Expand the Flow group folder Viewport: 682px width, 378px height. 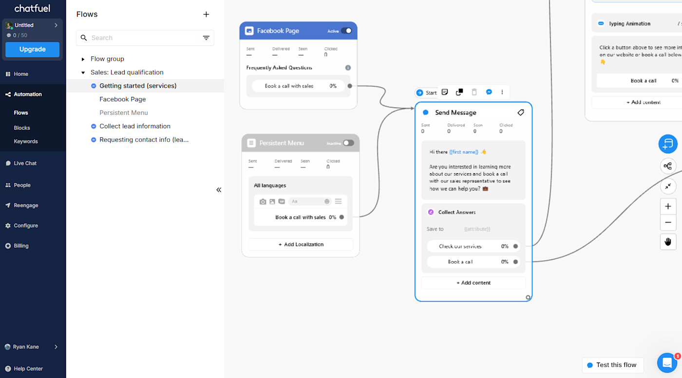point(83,59)
